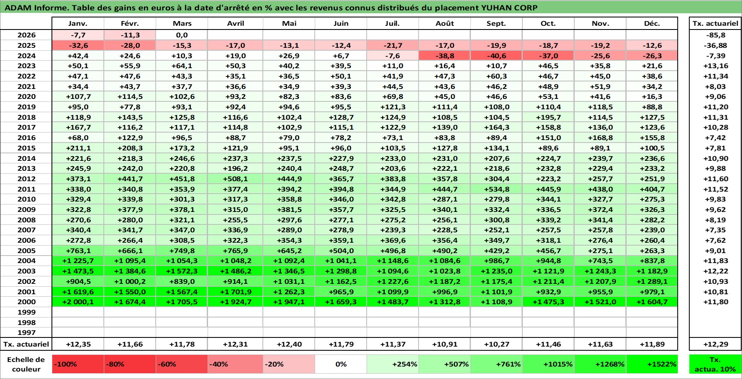Select the 2026 year row label

coord(26,35)
